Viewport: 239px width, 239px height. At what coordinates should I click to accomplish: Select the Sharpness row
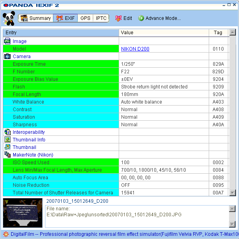pyautogui.click(x=116, y=125)
